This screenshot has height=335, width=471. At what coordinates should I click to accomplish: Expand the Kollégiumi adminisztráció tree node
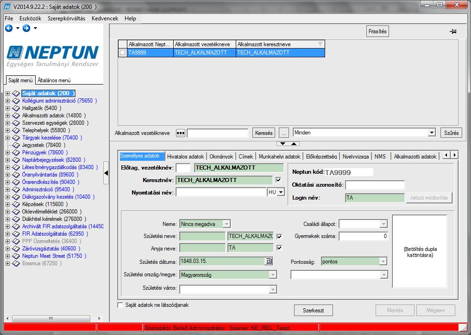click(7, 101)
